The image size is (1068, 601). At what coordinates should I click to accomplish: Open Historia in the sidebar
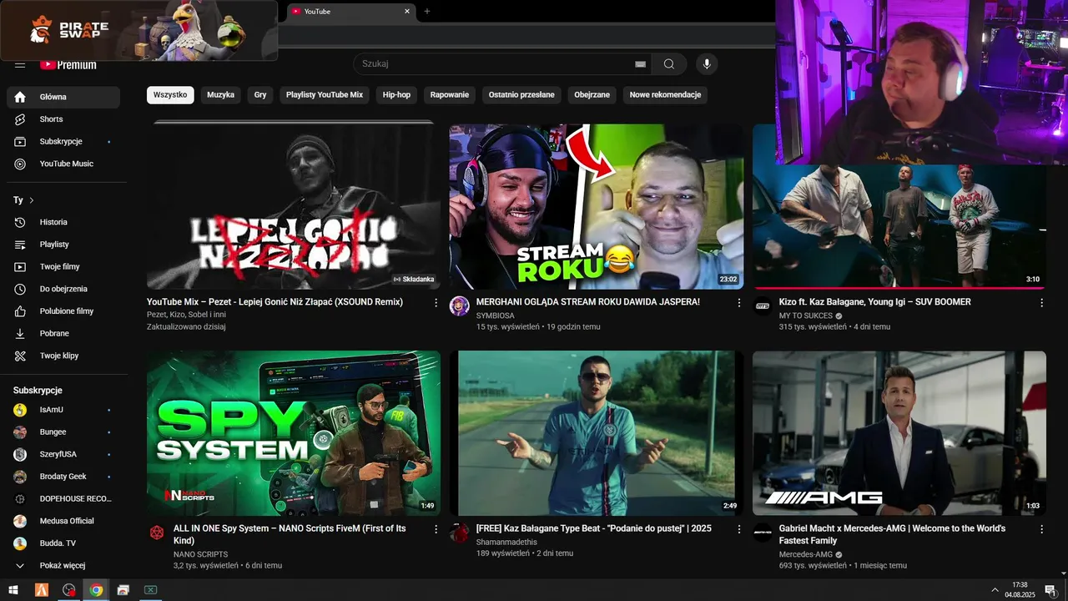click(x=63, y=222)
